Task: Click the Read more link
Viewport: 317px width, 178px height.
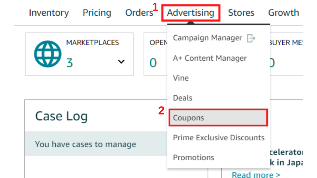Action: 255,174
